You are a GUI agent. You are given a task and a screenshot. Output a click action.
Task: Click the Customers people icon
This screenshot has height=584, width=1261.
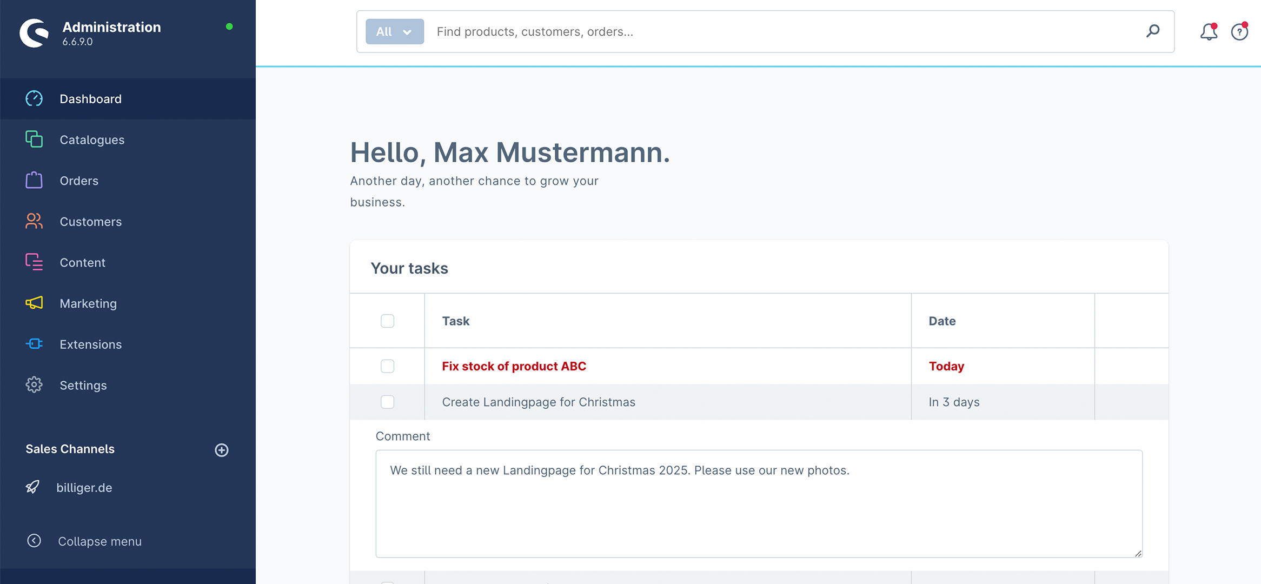point(34,221)
